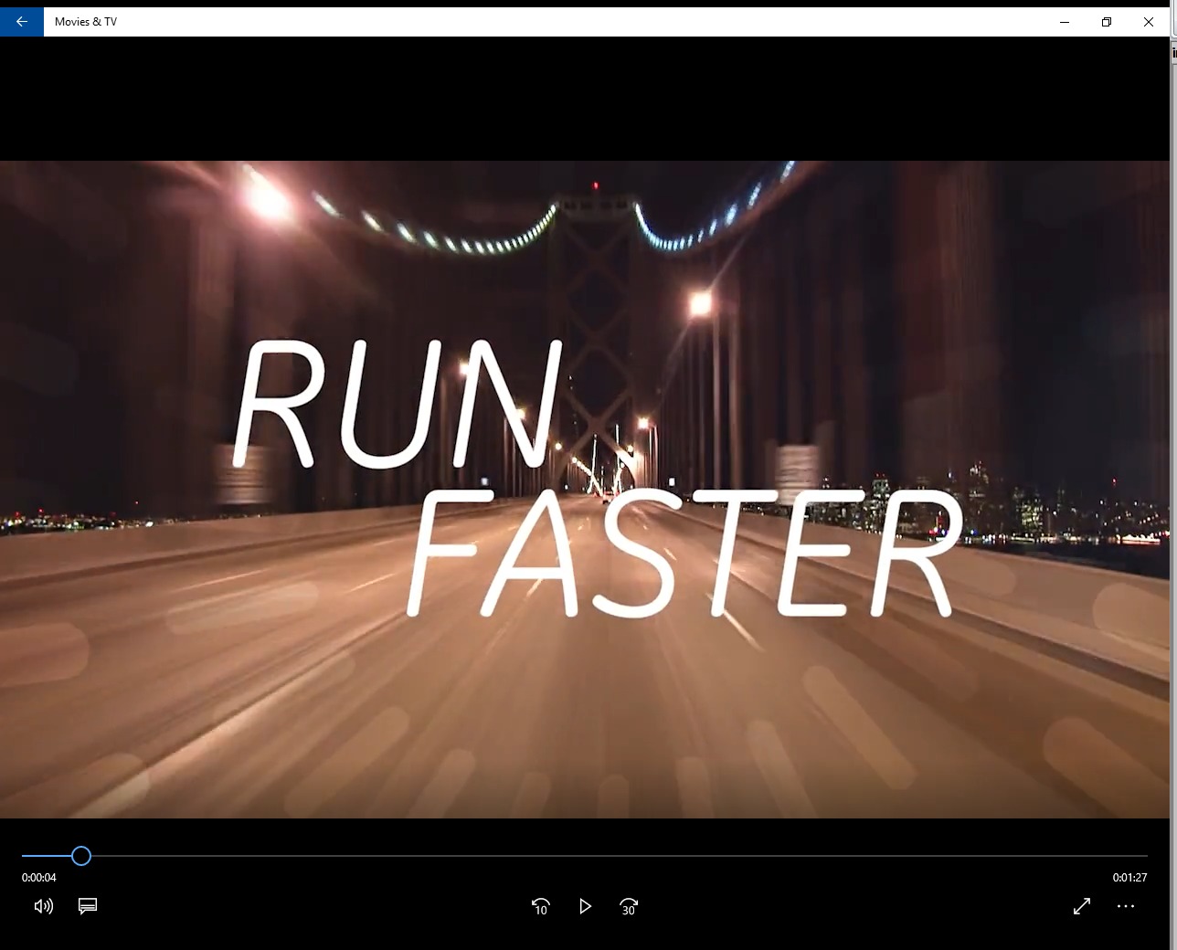The width and height of the screenshot is (1177, 950).
Task: Click the black letterbox bar above the video
Action: pos(585,99)
